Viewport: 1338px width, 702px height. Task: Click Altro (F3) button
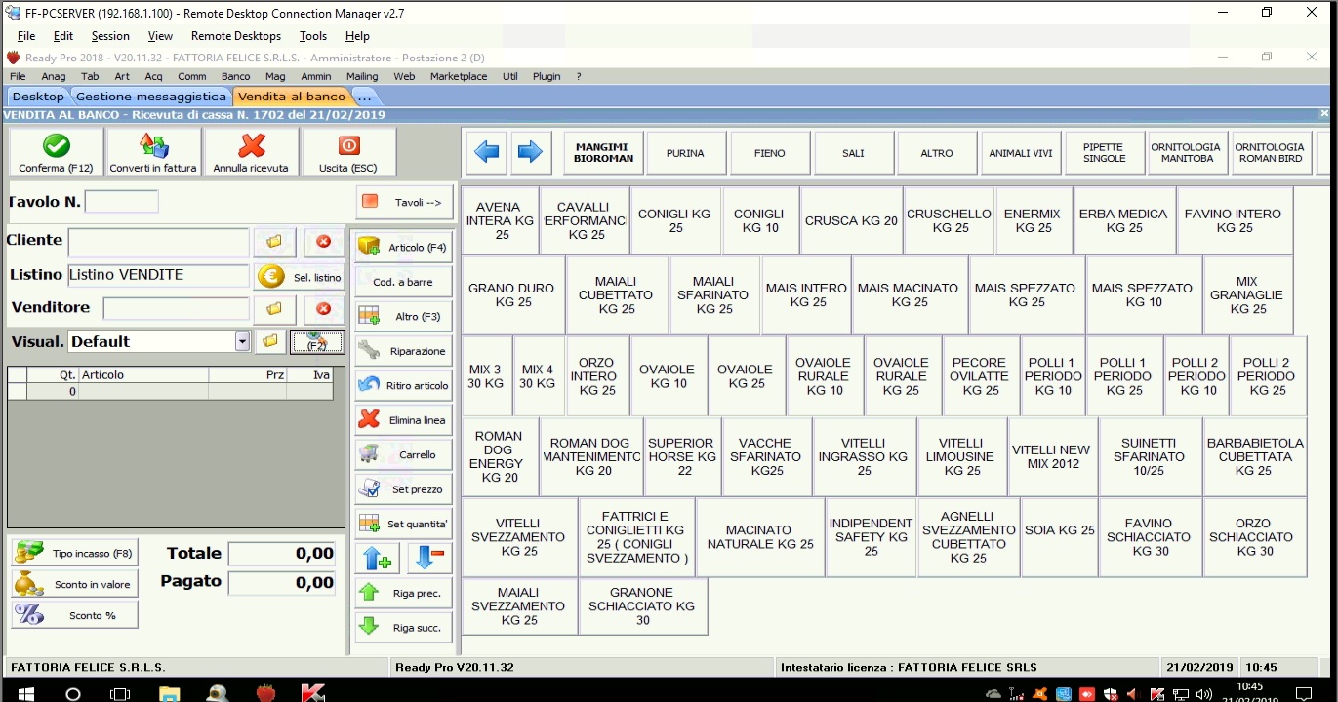click(404, 316)
